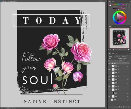Click the new group folder icon

[124, 107]
